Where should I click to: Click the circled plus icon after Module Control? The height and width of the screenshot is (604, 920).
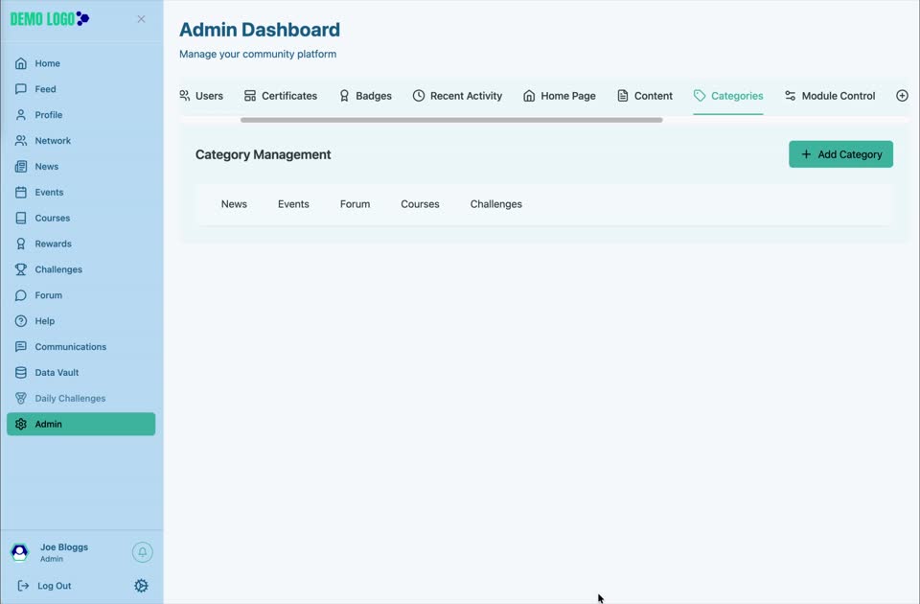pos(902,96)
